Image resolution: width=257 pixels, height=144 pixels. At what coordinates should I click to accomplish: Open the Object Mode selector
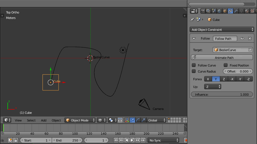click(x=80, y=120)
